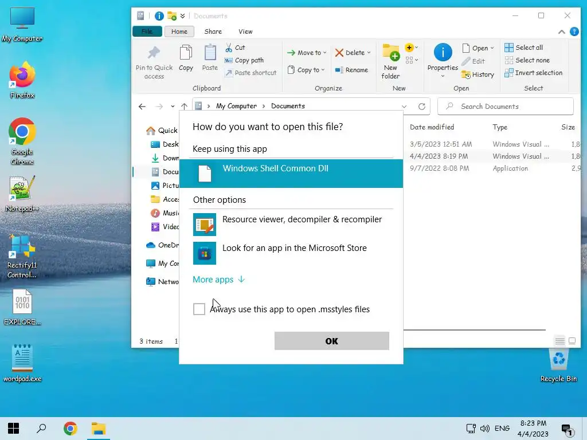Click Edit in the Open group
The image size is (587, 440).
[x=473, y=61]
